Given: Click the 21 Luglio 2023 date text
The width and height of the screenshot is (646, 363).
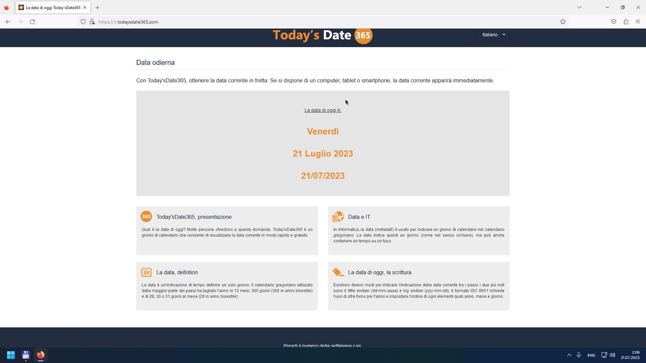Looking at the screenshot, I should click(x=323, y=154).
